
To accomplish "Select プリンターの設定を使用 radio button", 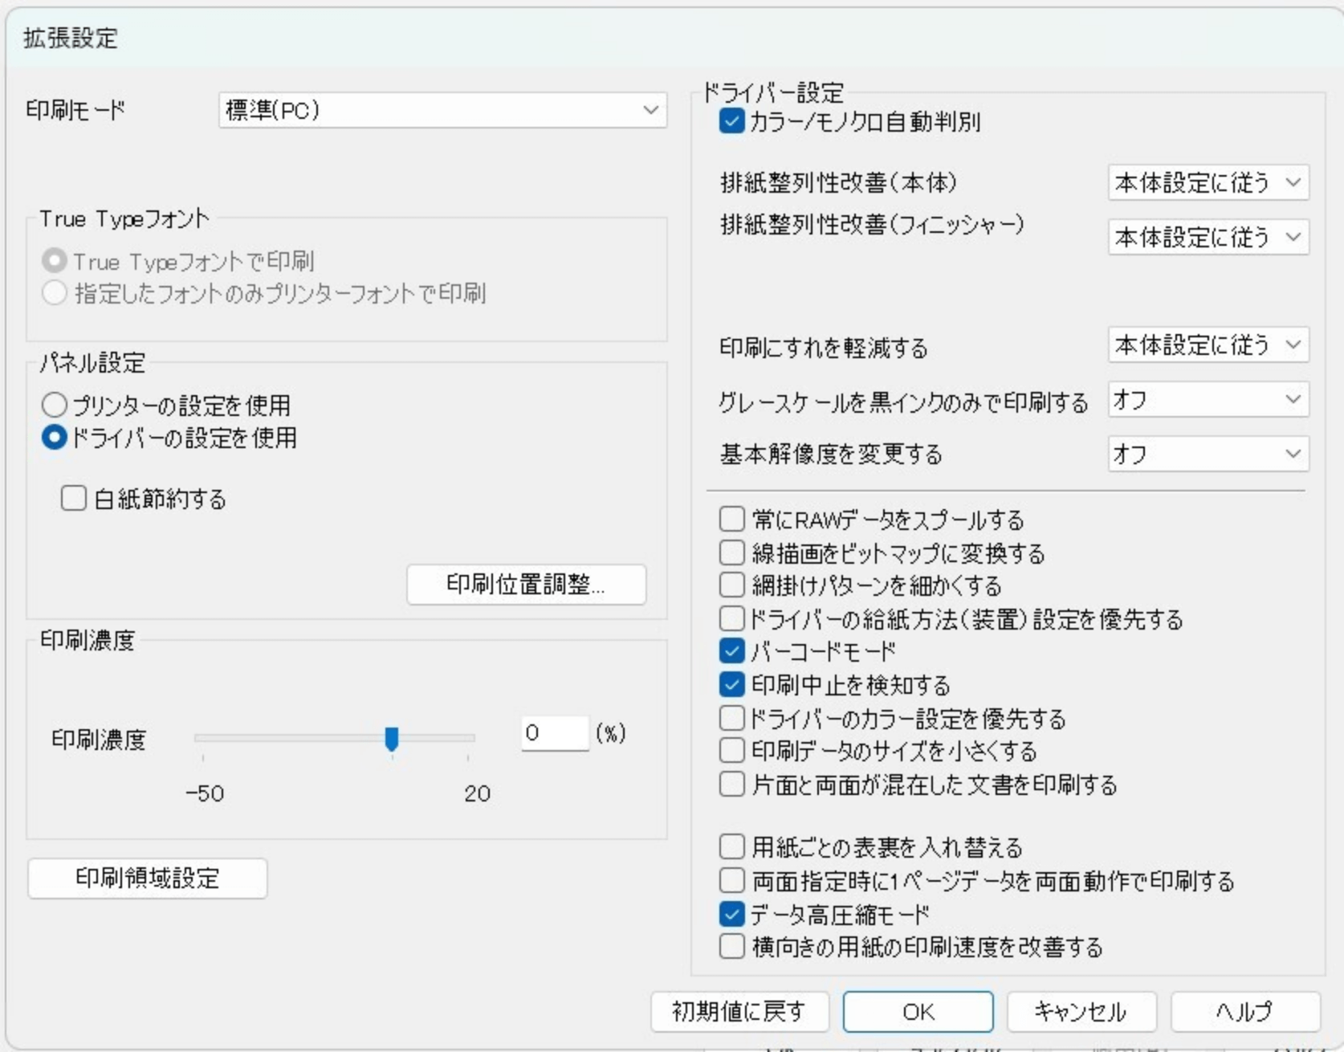I will click(x=54, y=405).
